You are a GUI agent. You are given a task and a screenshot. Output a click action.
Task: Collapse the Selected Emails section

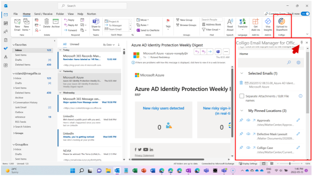(x=242, y=73)
